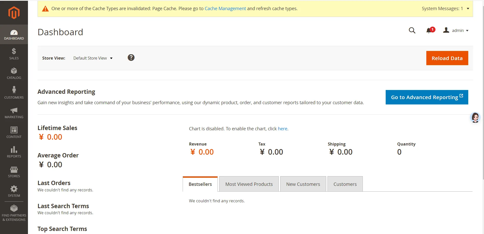This screenshot has width=484, height=234.
Task: Click the search magnifier icon
Action: [412, 30]
